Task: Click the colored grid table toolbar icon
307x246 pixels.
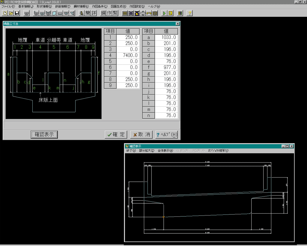Action: [x=180, y=13]
